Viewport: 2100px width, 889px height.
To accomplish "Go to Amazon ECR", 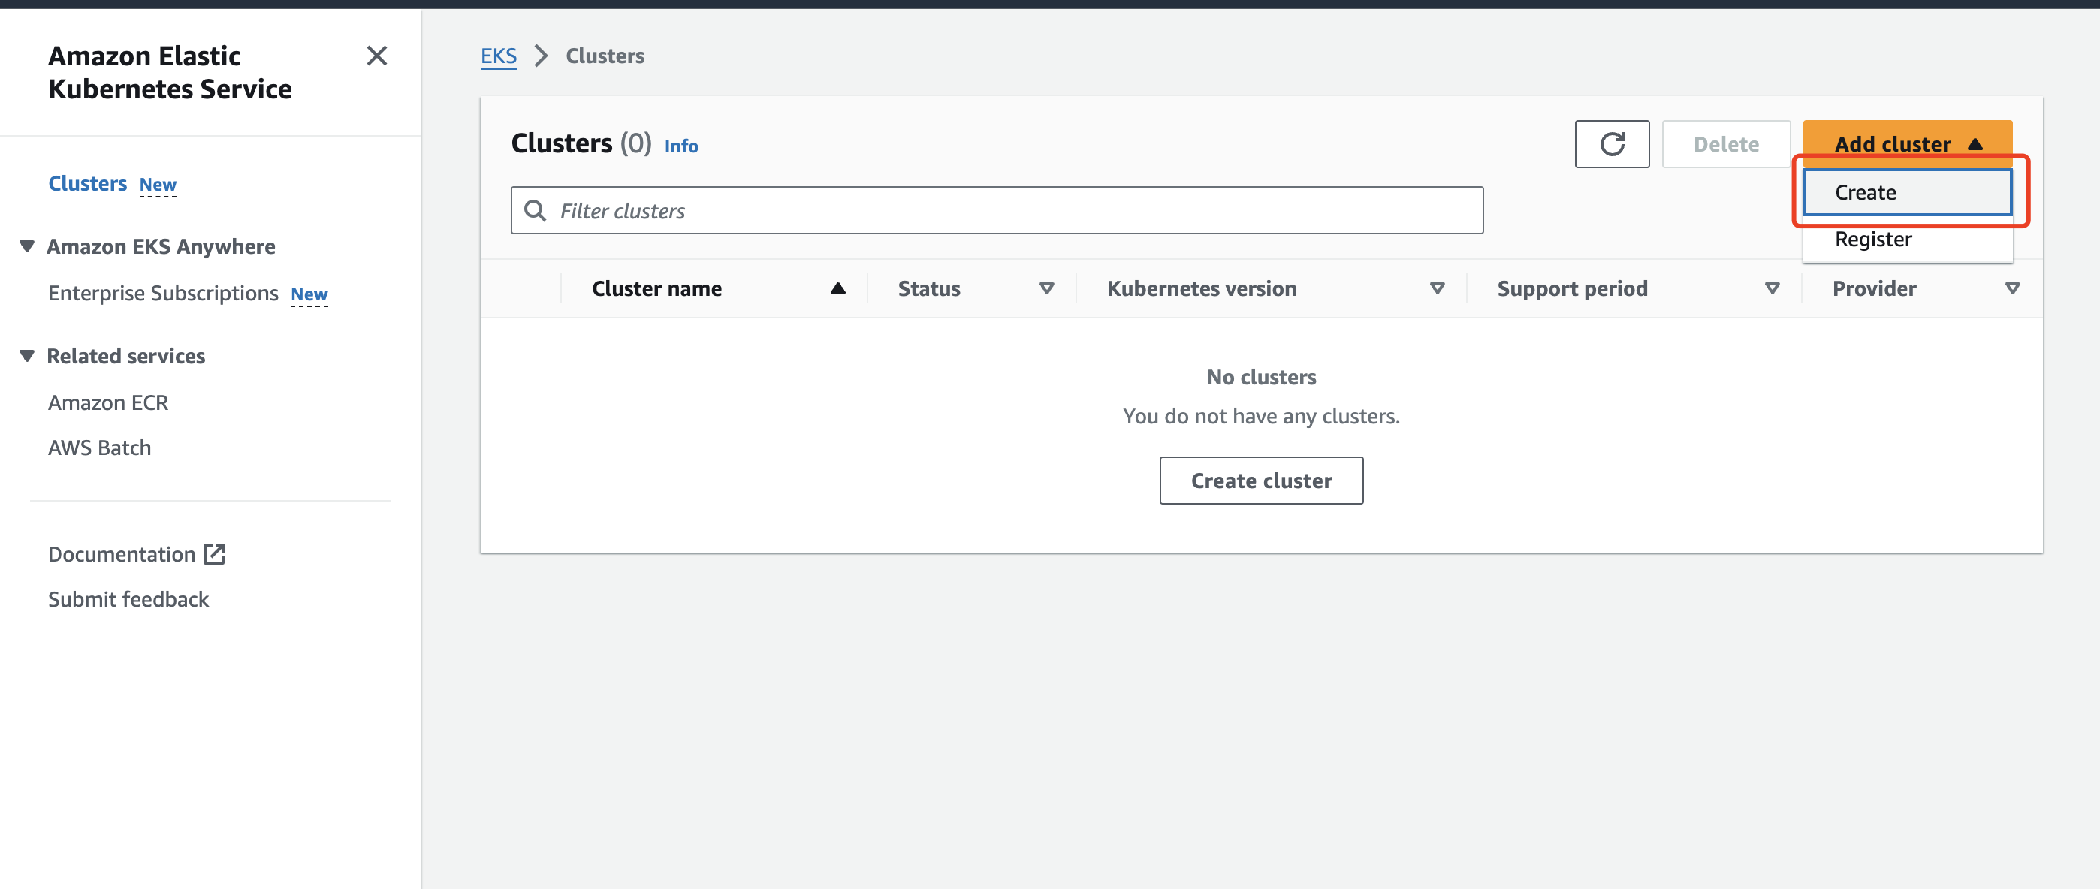I will tap(108, 402).
